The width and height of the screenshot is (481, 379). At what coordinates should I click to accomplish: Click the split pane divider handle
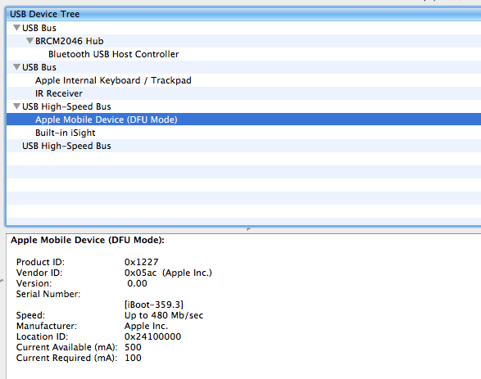pos(248,229)
